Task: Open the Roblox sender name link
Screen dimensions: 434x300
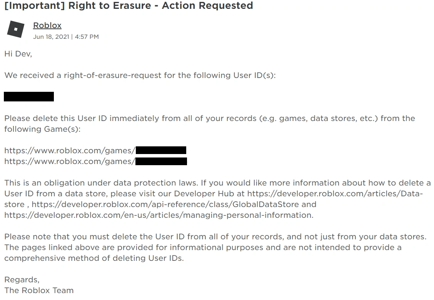Action: pos(47,25)
